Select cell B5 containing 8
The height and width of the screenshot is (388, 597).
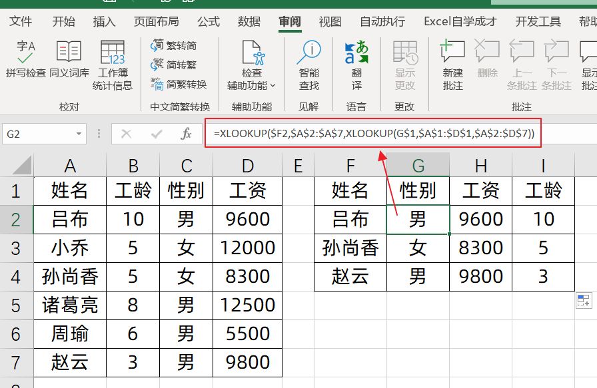point(133,305)
